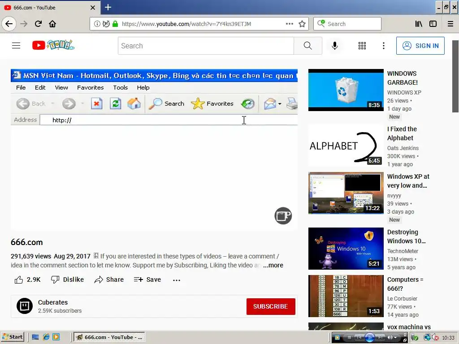Open the YouTube apps grid
The height and width of the screenshot is (344, 459).
pos(362,46)
